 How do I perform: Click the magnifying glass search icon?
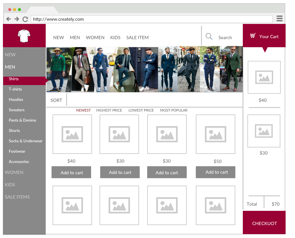click(209, 37)
